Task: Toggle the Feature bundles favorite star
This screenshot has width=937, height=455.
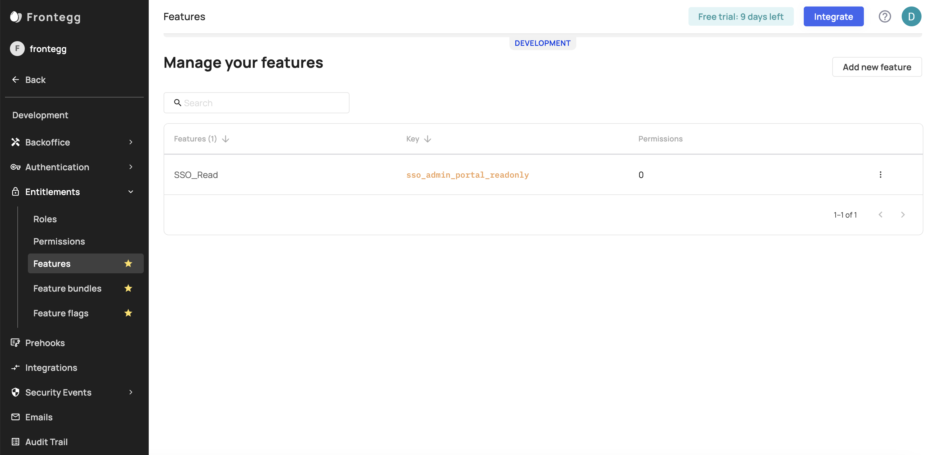Action: pos(128,288)
